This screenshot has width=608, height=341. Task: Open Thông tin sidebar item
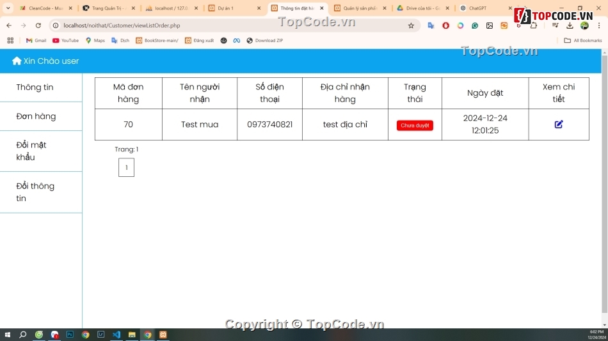pos(41,87)
